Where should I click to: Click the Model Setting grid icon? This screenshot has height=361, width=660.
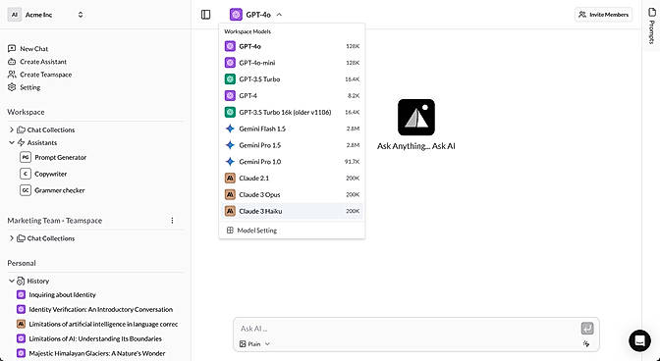(230, 231)
